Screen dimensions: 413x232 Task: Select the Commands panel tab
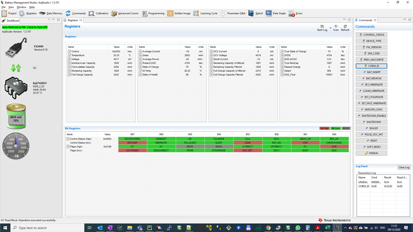point(366,20)
